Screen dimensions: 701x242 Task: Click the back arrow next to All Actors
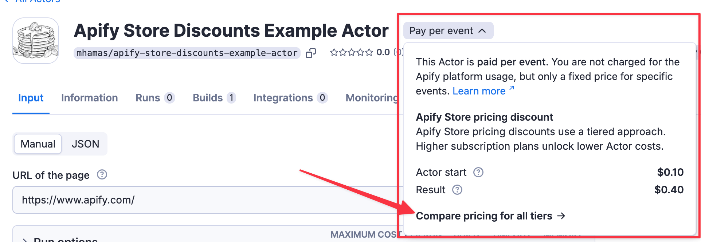coord(7,1)
